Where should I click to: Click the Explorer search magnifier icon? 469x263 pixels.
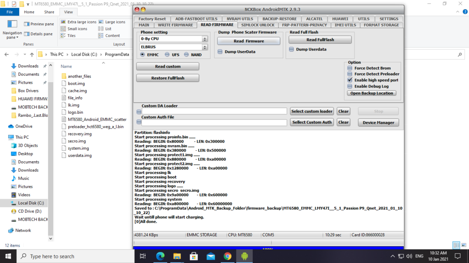tap(460, 55)
